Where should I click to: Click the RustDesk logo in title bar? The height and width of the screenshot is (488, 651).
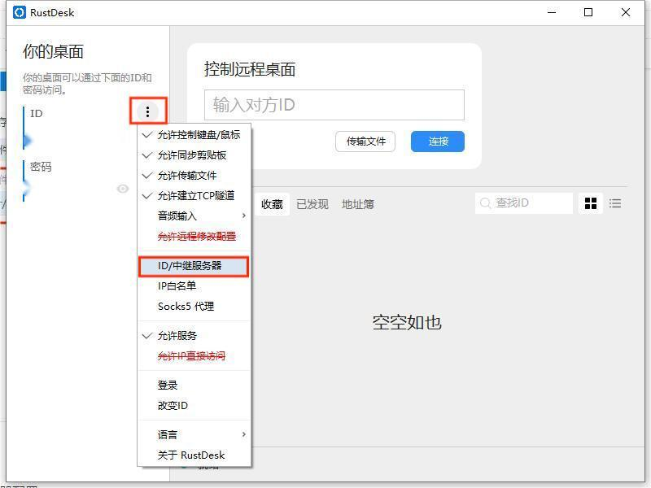[20, 12]
